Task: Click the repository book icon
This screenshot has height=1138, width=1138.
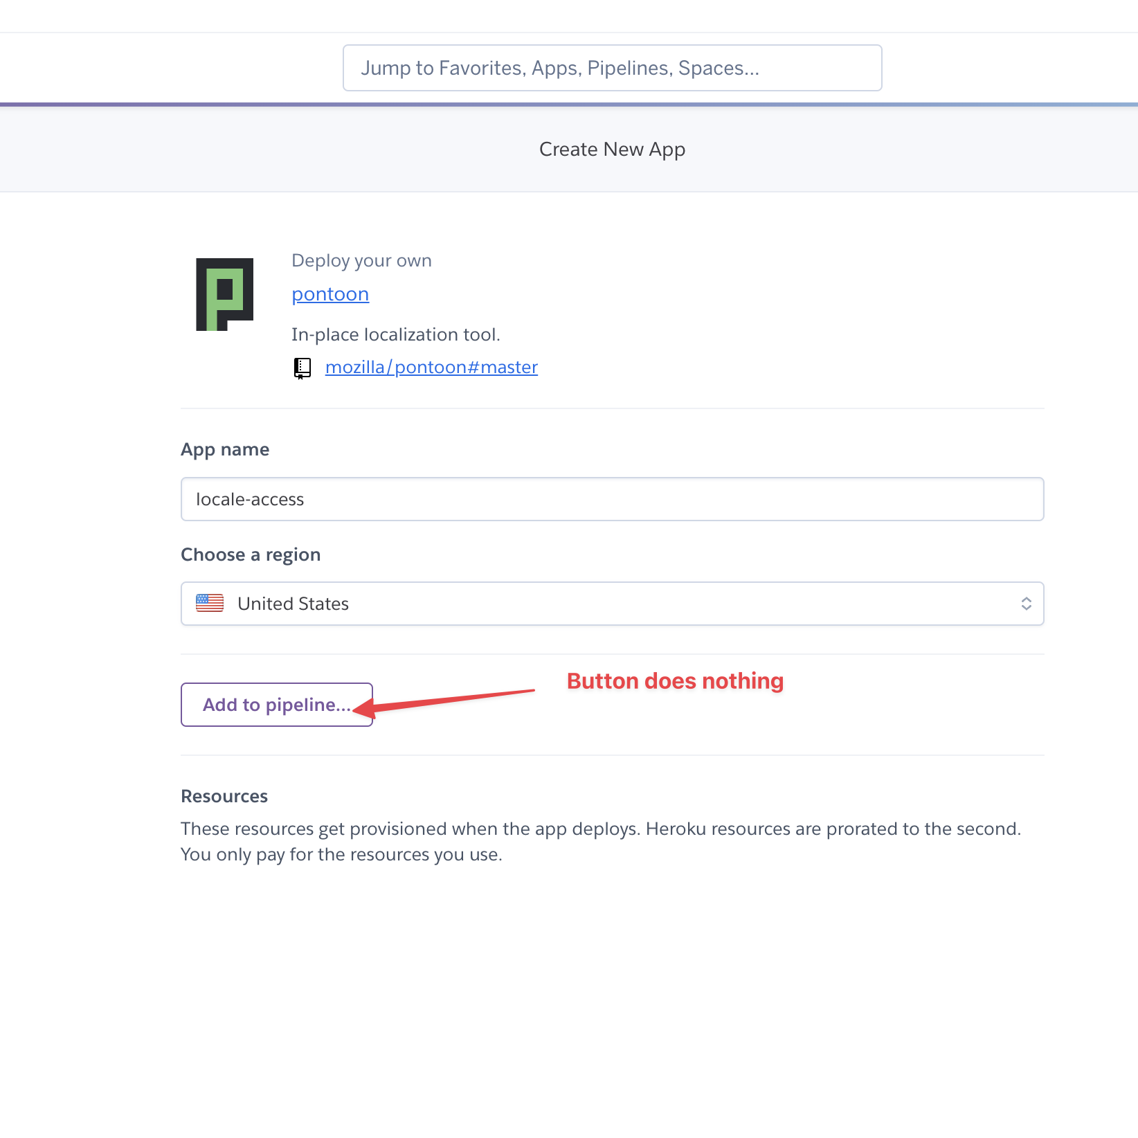Action: [302, 368]
